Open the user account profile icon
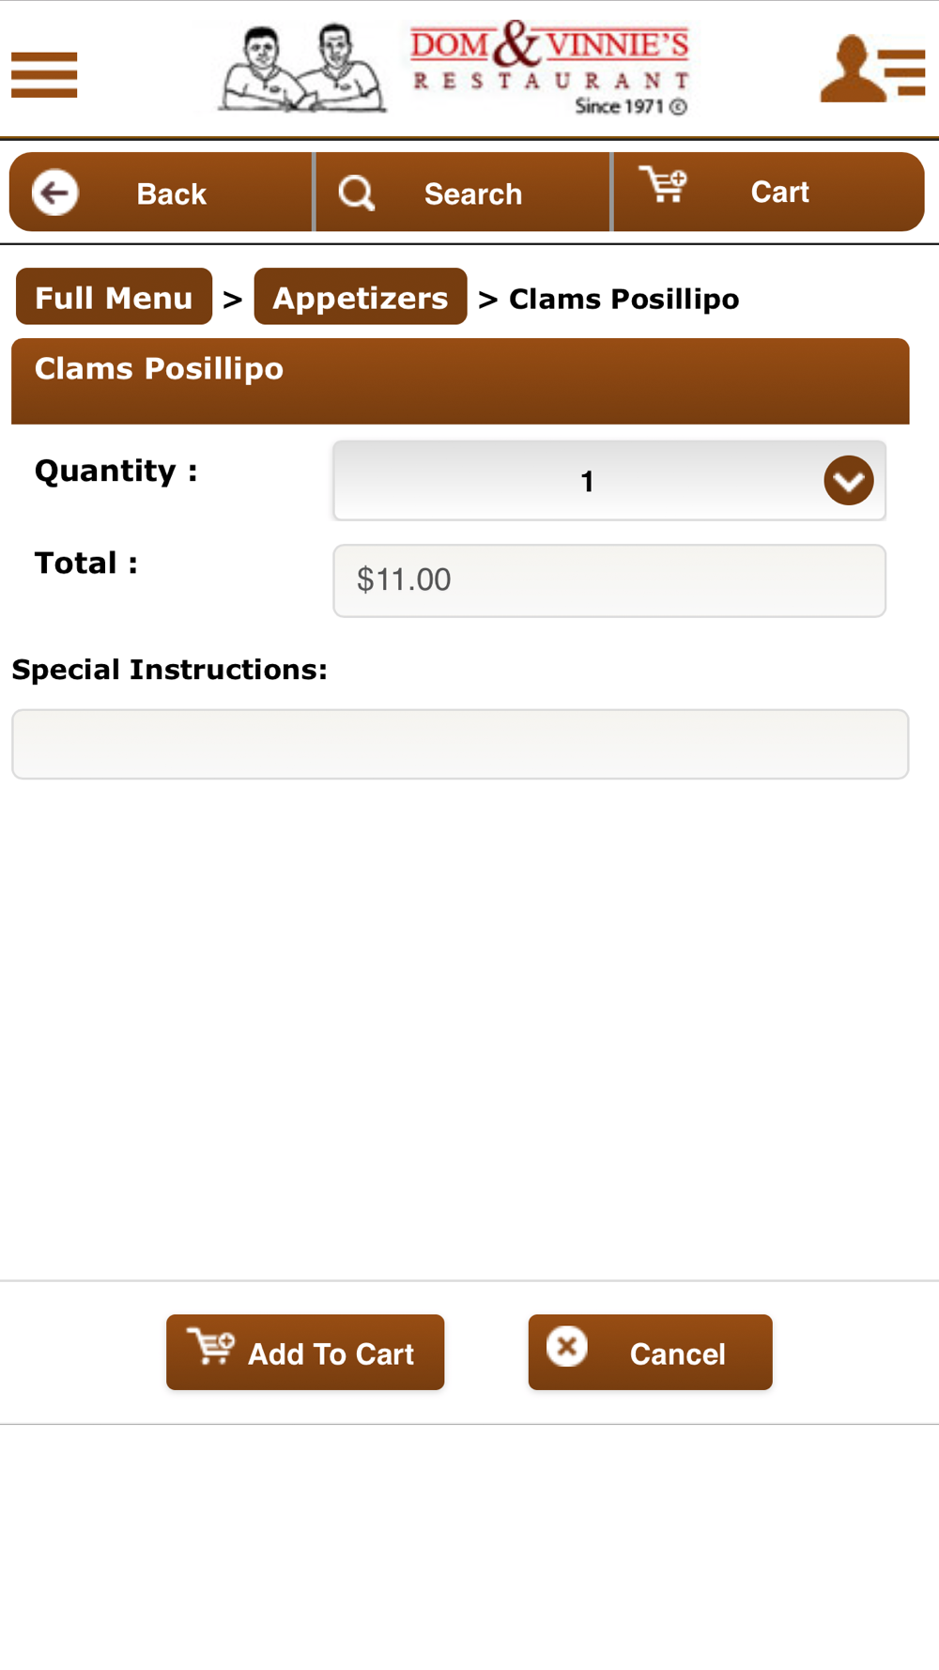 872,69
